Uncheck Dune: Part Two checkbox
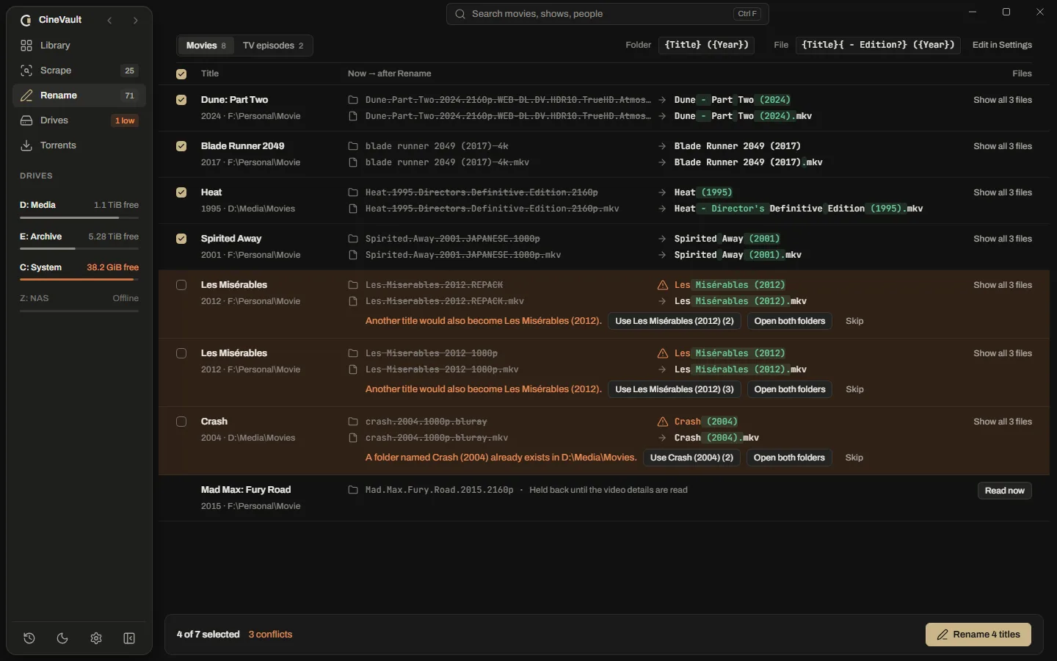The image size is (1057, 661). pos(181,100)
